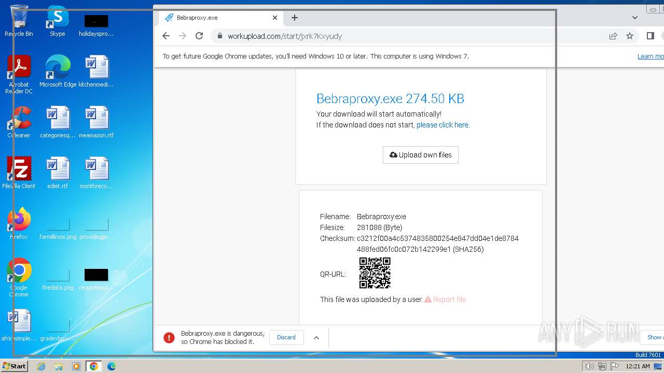Viewport: 664px width, 373px height.
Task: Open Google Chrome desktop shortcut
Action: (x=19, y=277)
